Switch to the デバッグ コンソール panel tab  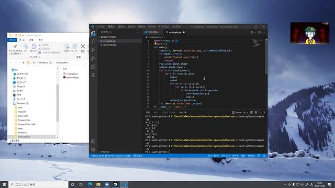[x=169, y=113]
